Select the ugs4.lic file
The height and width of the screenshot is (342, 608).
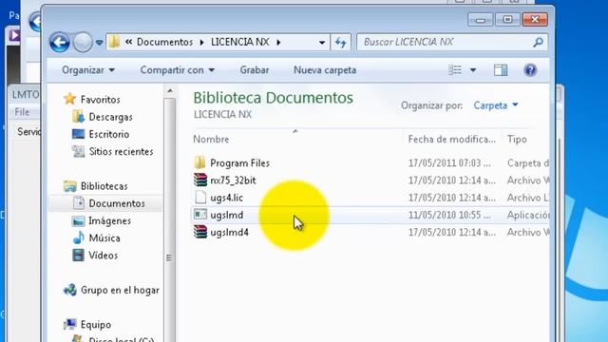[226, 198]
